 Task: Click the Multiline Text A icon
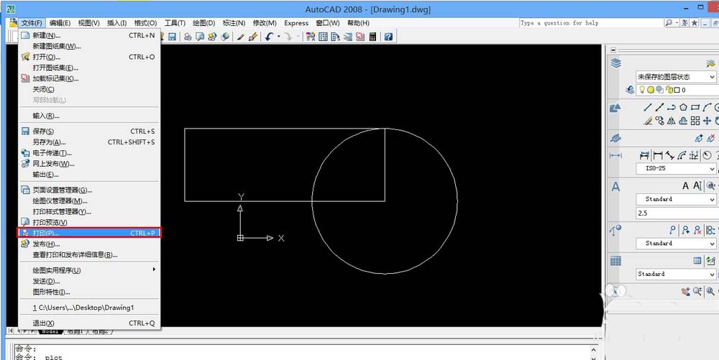click(x=685, y=185)
